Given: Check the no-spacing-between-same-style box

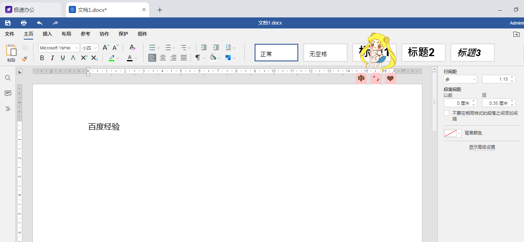Looking at the screenshot, I should coord(446,113).
